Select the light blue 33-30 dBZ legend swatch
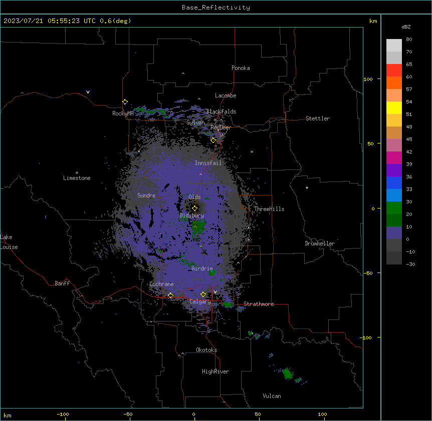Screen dimensions: 432x421 point(394,195)
